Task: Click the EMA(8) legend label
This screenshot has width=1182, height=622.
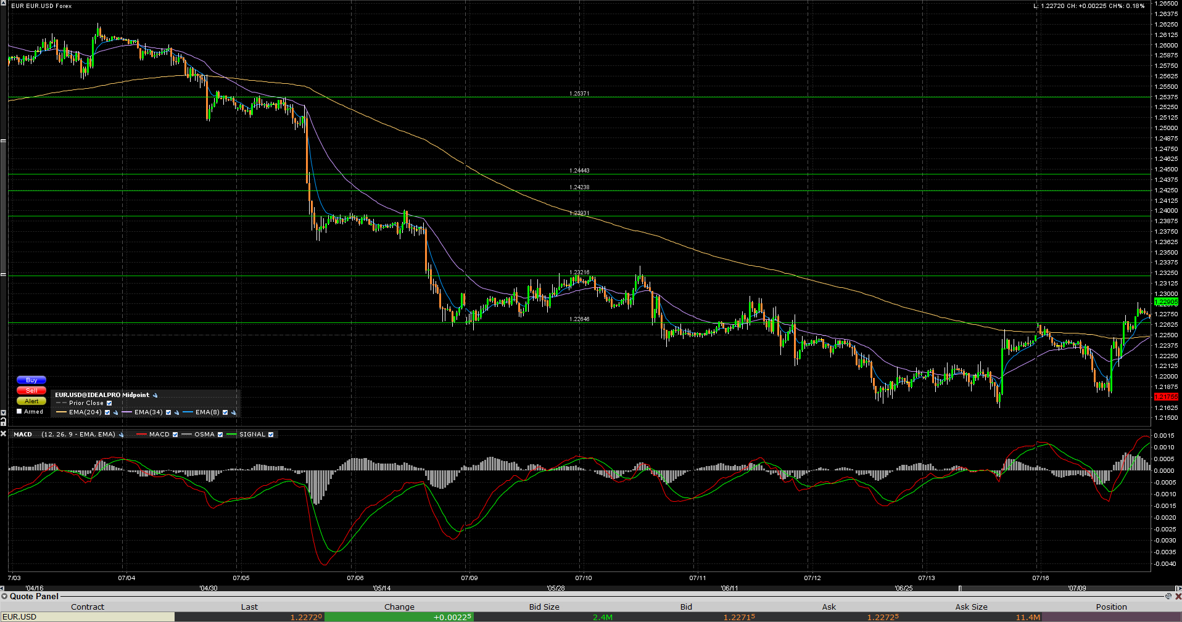Action: [207, 412]
